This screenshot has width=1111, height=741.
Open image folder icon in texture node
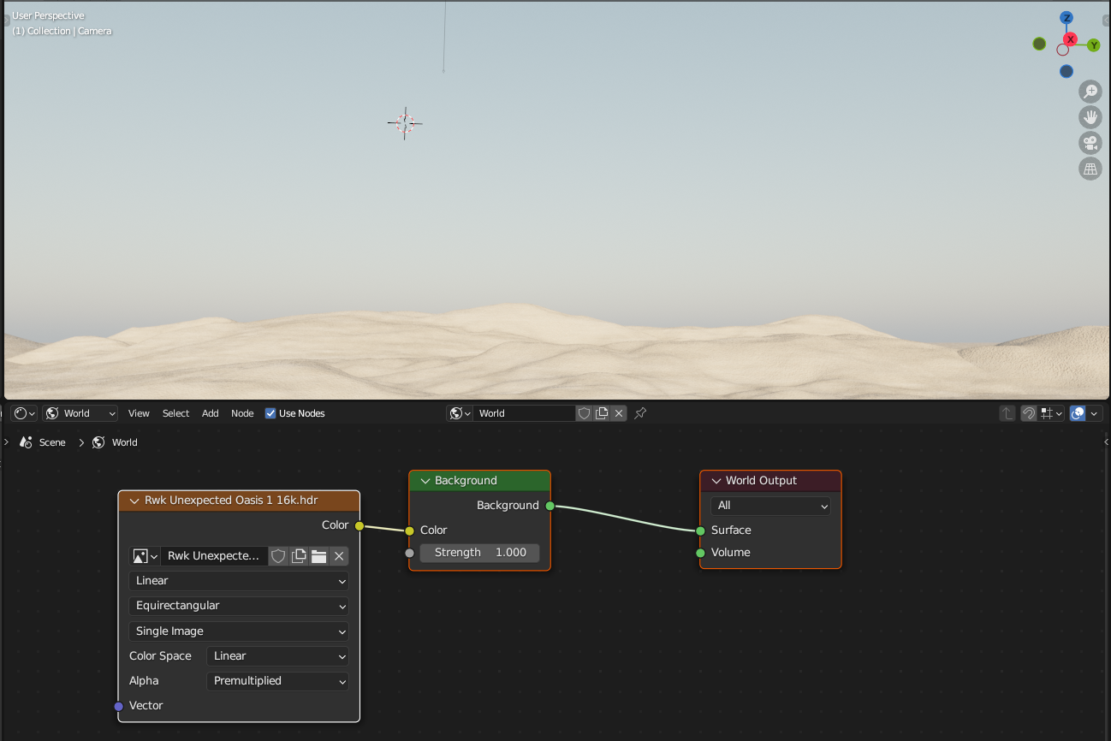click(x=318, y=556)
